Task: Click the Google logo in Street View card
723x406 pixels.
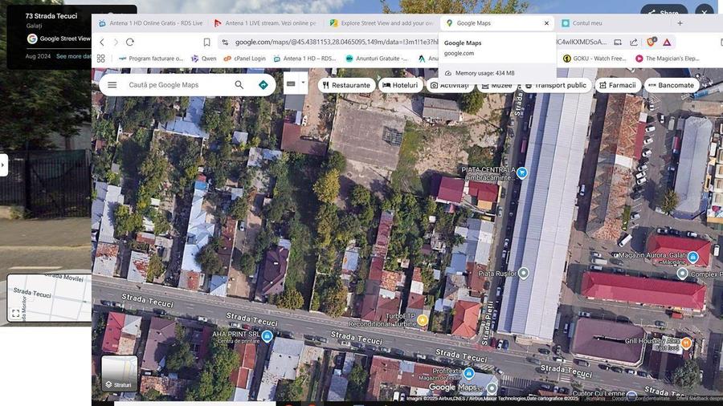Action: (32, 39)
